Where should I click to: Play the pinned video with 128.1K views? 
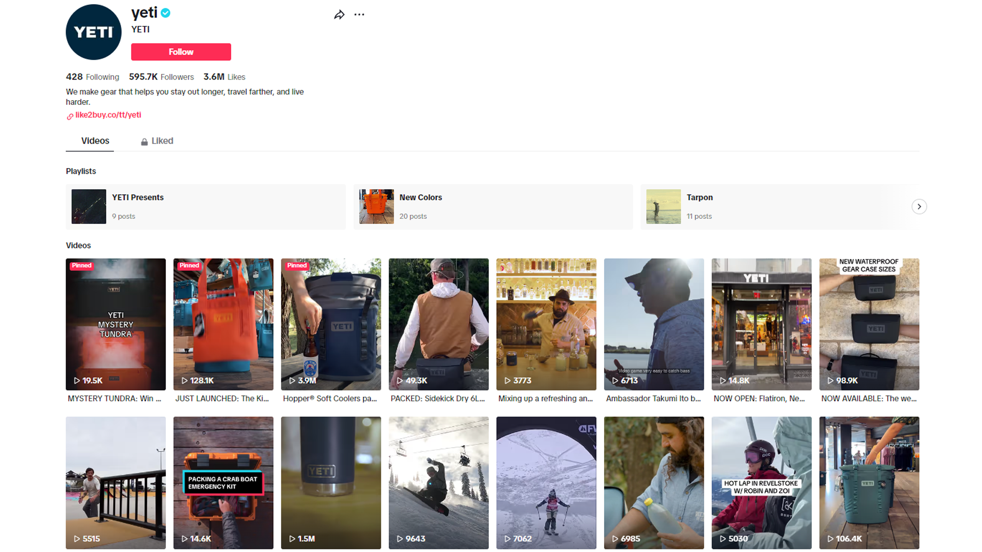(224, 324)
